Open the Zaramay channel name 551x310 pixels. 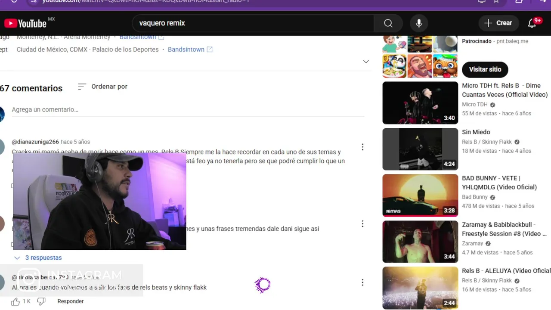click(472, 244)
